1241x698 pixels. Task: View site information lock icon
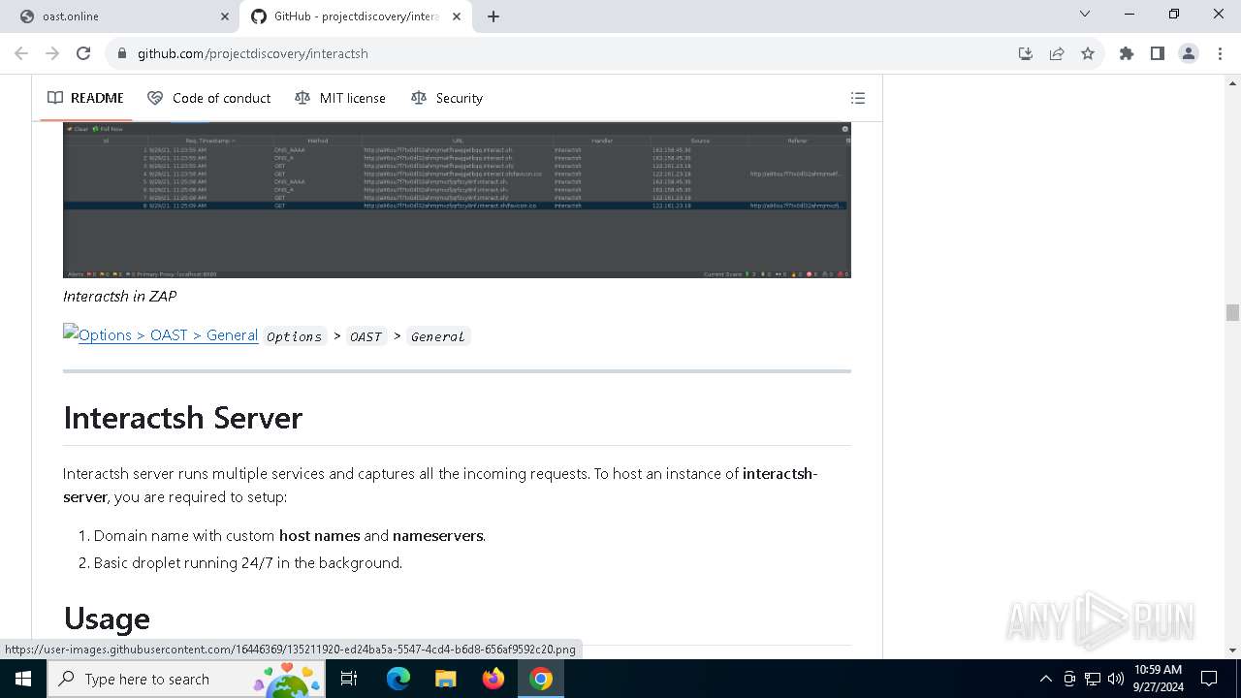122,53
